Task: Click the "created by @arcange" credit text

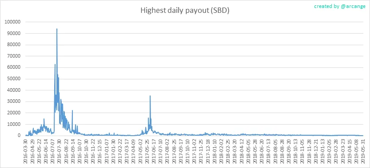Action: 339,6
